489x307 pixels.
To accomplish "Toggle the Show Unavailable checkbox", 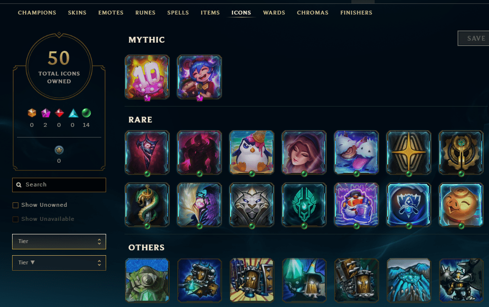I will click(x=16, y=219).
